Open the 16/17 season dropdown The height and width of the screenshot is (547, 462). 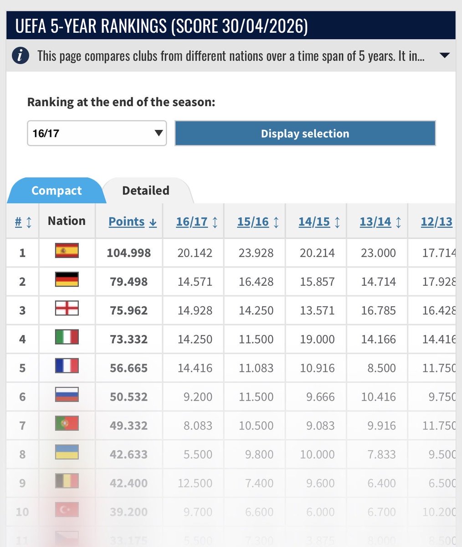click(97, 133)
